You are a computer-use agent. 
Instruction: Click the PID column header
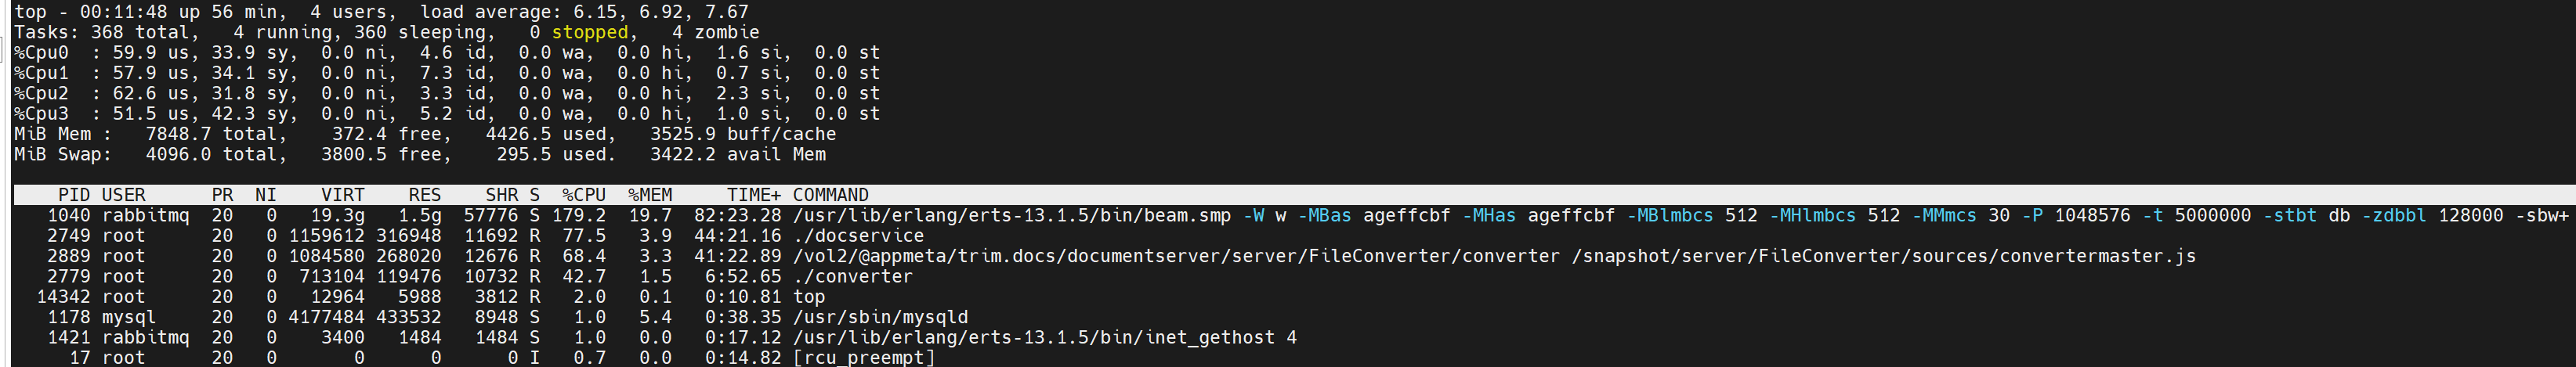(73, 195)
